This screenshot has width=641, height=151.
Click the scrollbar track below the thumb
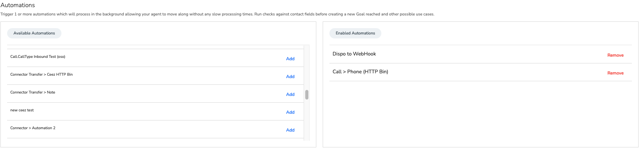[x=307, y=120]
